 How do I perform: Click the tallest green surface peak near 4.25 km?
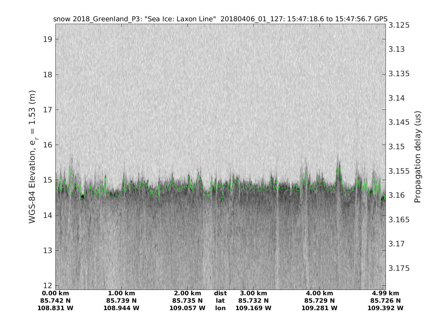click(x=338, y=167)
